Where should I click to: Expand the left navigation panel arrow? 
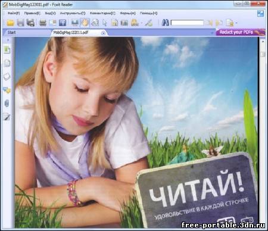pyautogui.click(x=8, y=40)
